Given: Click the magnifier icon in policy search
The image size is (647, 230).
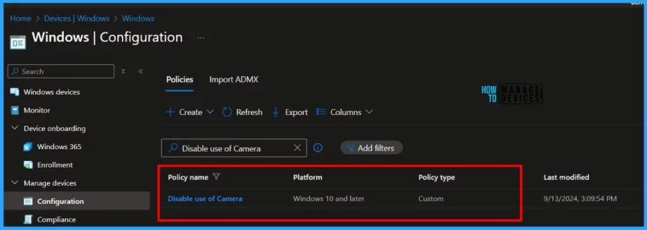Looking at the screenshot, I should point(174,148).
